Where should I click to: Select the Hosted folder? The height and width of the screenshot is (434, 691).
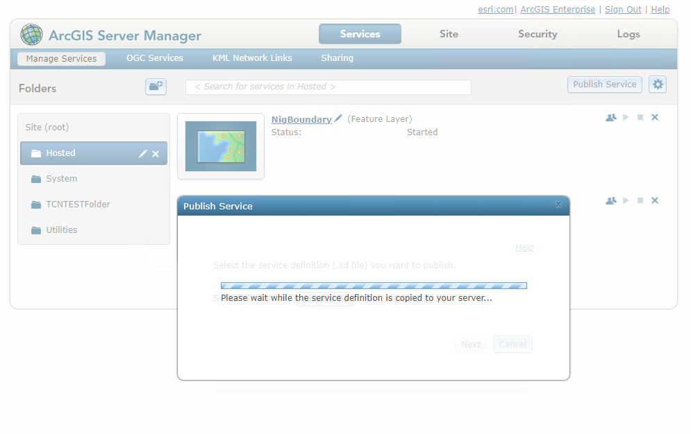tap(94, 153)
